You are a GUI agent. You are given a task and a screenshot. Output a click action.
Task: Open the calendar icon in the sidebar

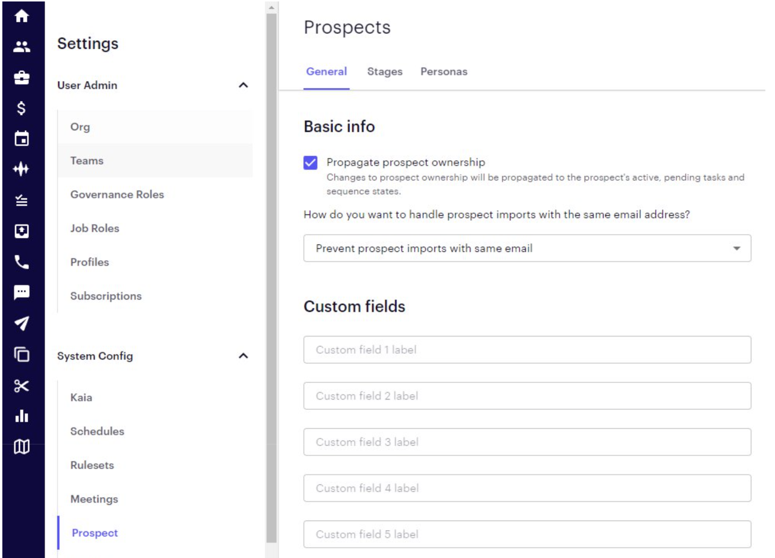tap(22, 139)
